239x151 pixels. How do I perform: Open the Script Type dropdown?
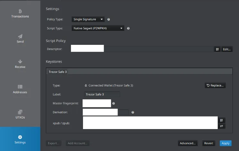point(98,28)
